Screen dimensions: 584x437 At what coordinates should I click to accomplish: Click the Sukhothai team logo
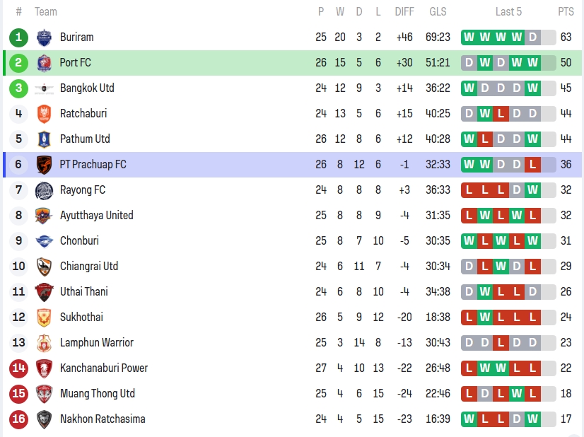(44, 317)
